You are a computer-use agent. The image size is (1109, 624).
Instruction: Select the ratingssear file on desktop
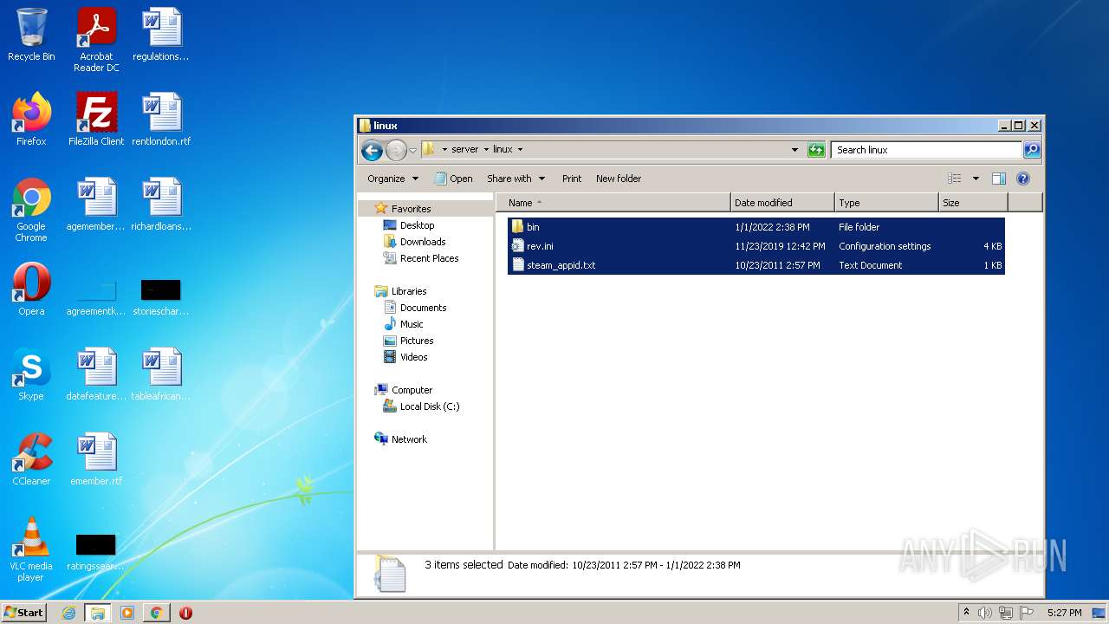coord(96,551)
